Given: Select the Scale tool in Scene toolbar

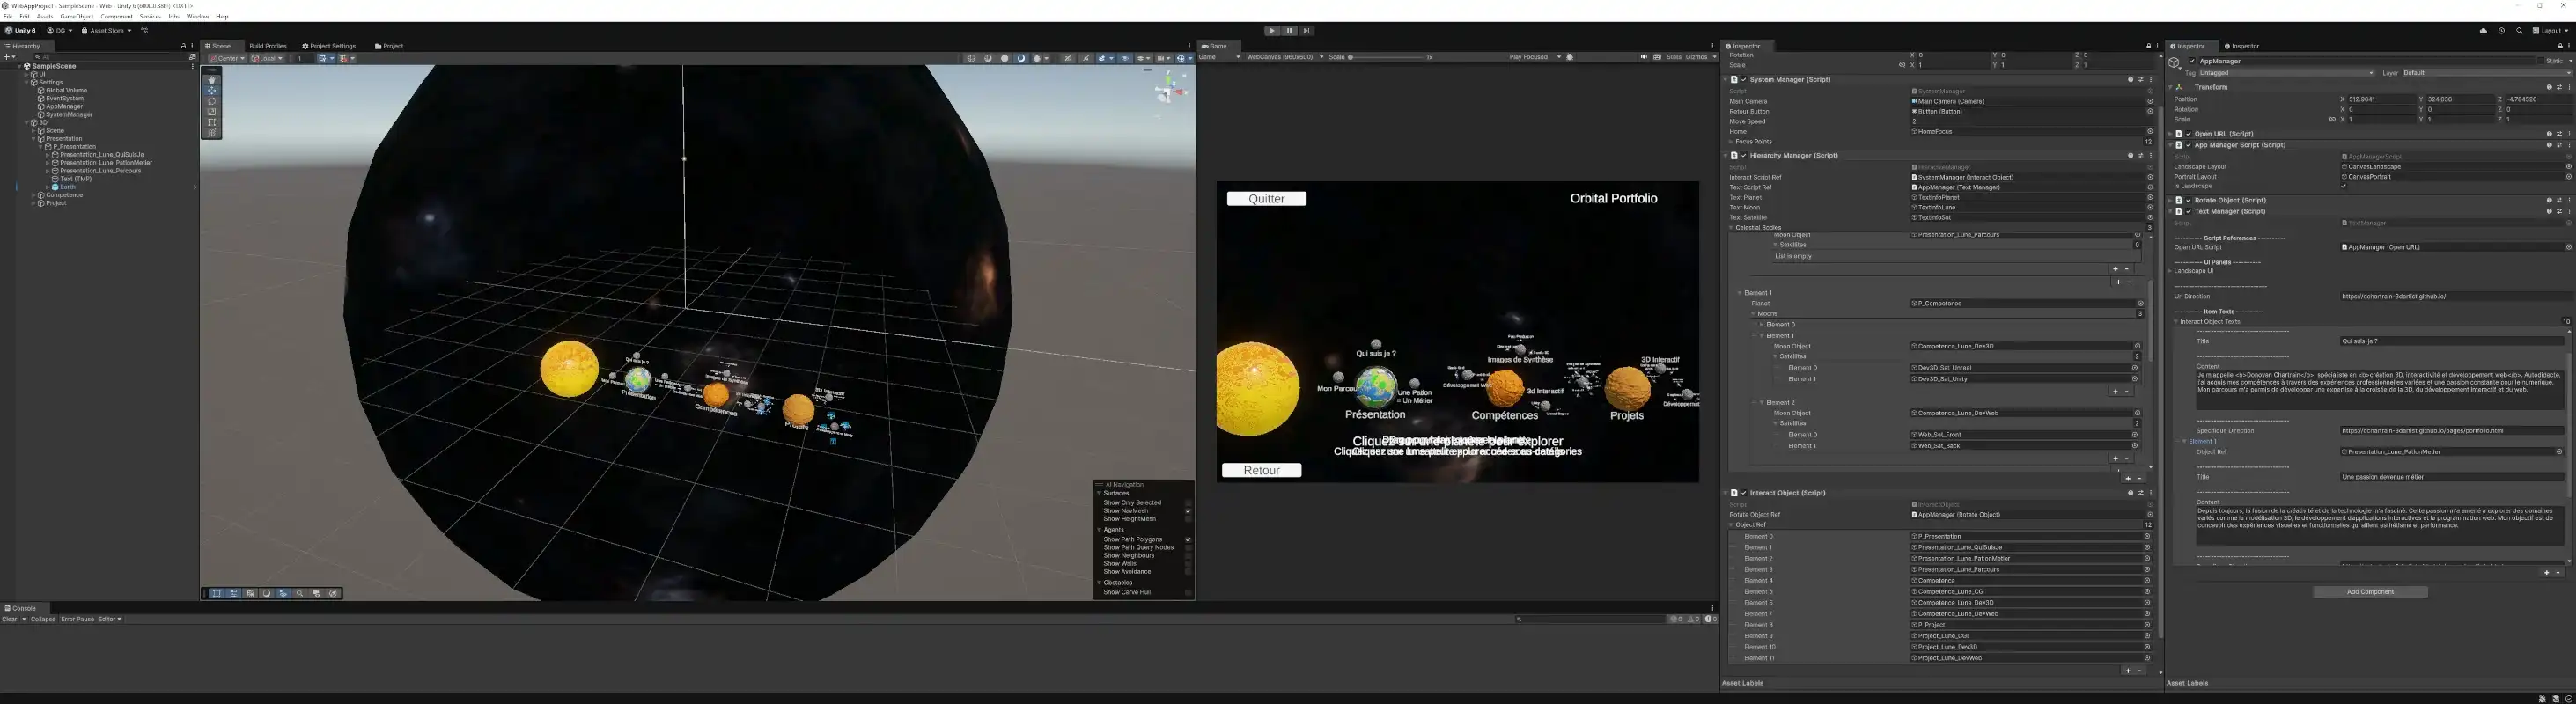Looking at the screenshot, I should pyautogui.click(x=211, y=112).
